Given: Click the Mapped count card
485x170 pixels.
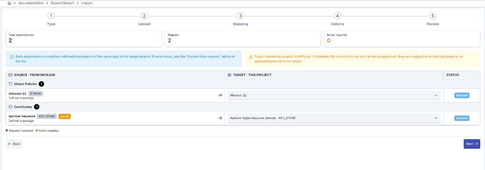Looking at the screenshot, I should (242, 39).
